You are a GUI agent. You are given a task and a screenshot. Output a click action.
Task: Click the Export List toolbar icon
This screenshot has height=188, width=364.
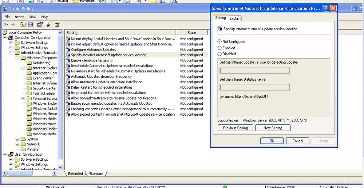click(47, 24)
